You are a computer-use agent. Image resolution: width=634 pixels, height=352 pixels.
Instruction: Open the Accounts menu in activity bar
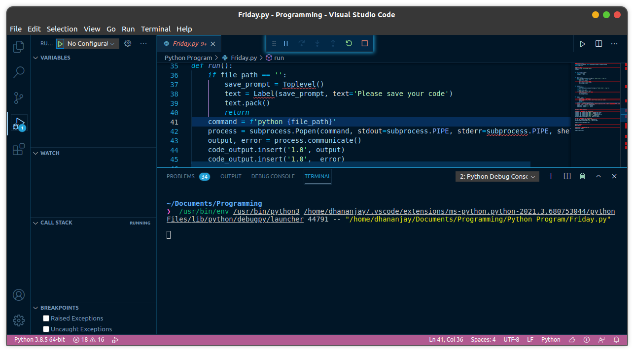18,295
